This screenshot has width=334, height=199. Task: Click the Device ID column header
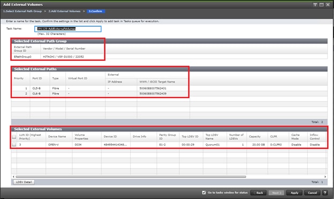[x=110, y=137]
